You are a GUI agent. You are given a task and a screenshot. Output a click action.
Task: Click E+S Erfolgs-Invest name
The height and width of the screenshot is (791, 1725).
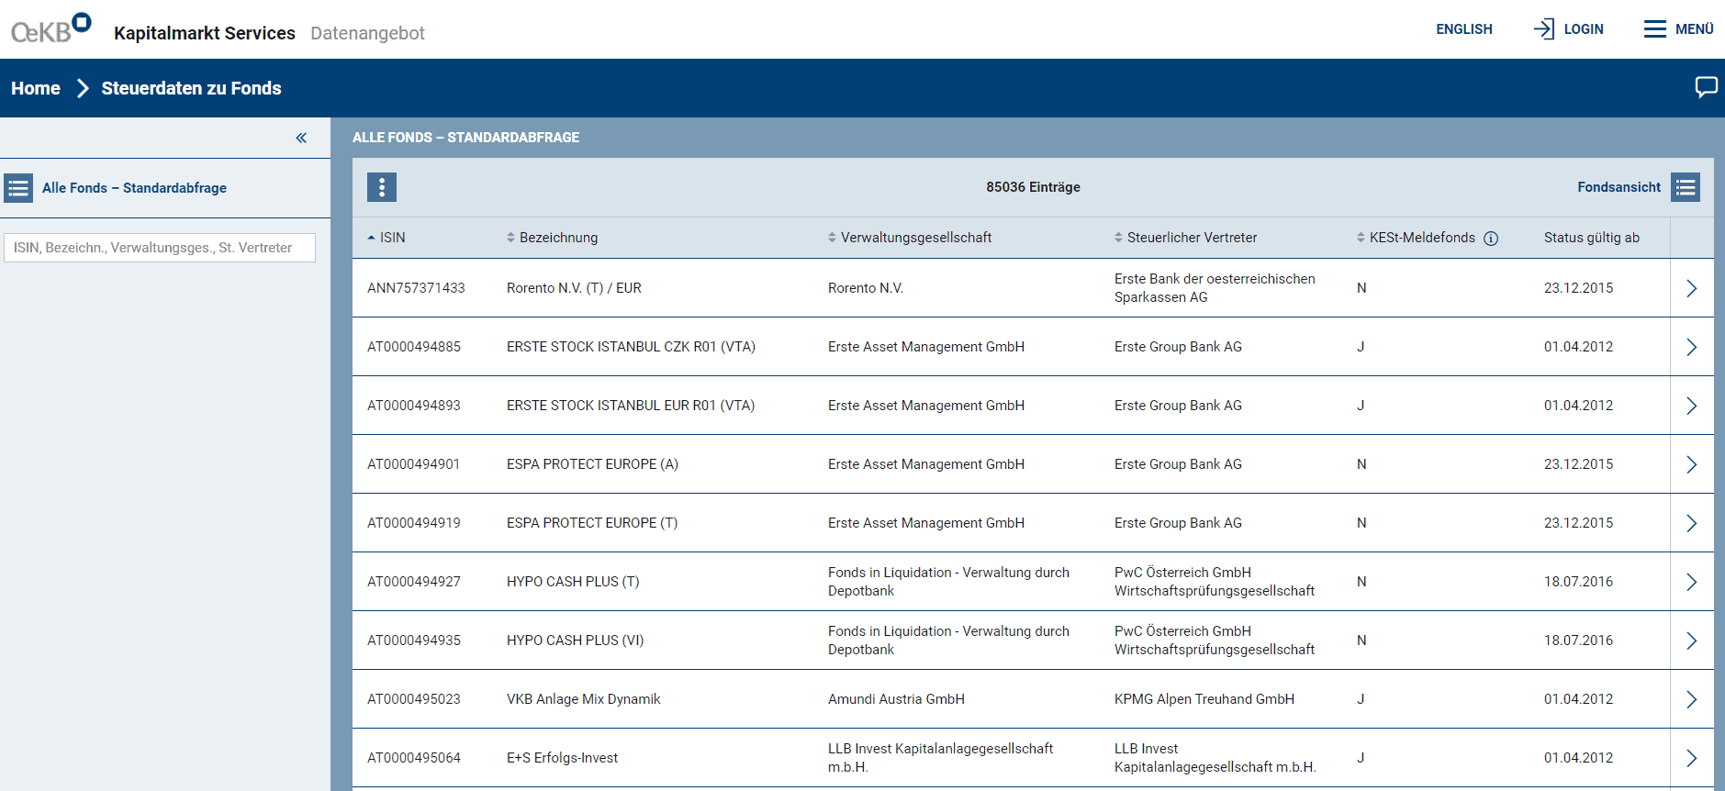562,758
